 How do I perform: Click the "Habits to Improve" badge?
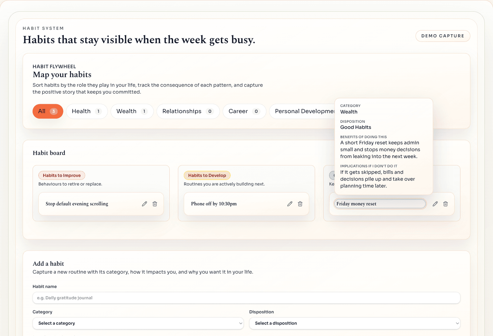(62, 175)
